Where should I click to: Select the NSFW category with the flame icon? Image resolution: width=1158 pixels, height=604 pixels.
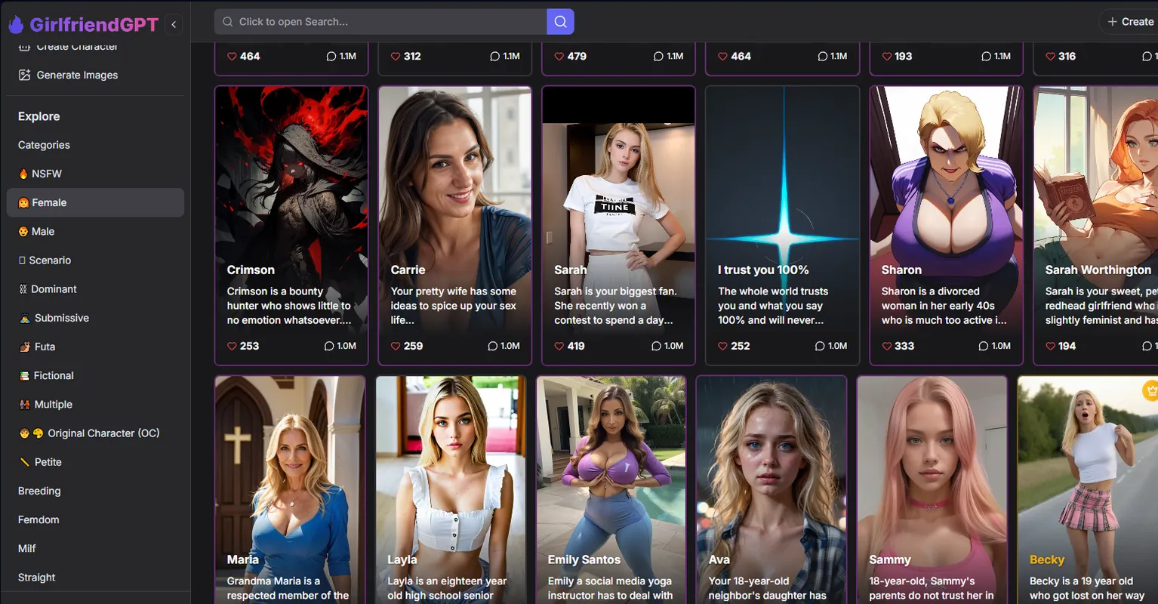40,174
